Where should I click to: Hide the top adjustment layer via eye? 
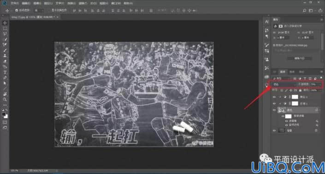click(x=274, y=97)
